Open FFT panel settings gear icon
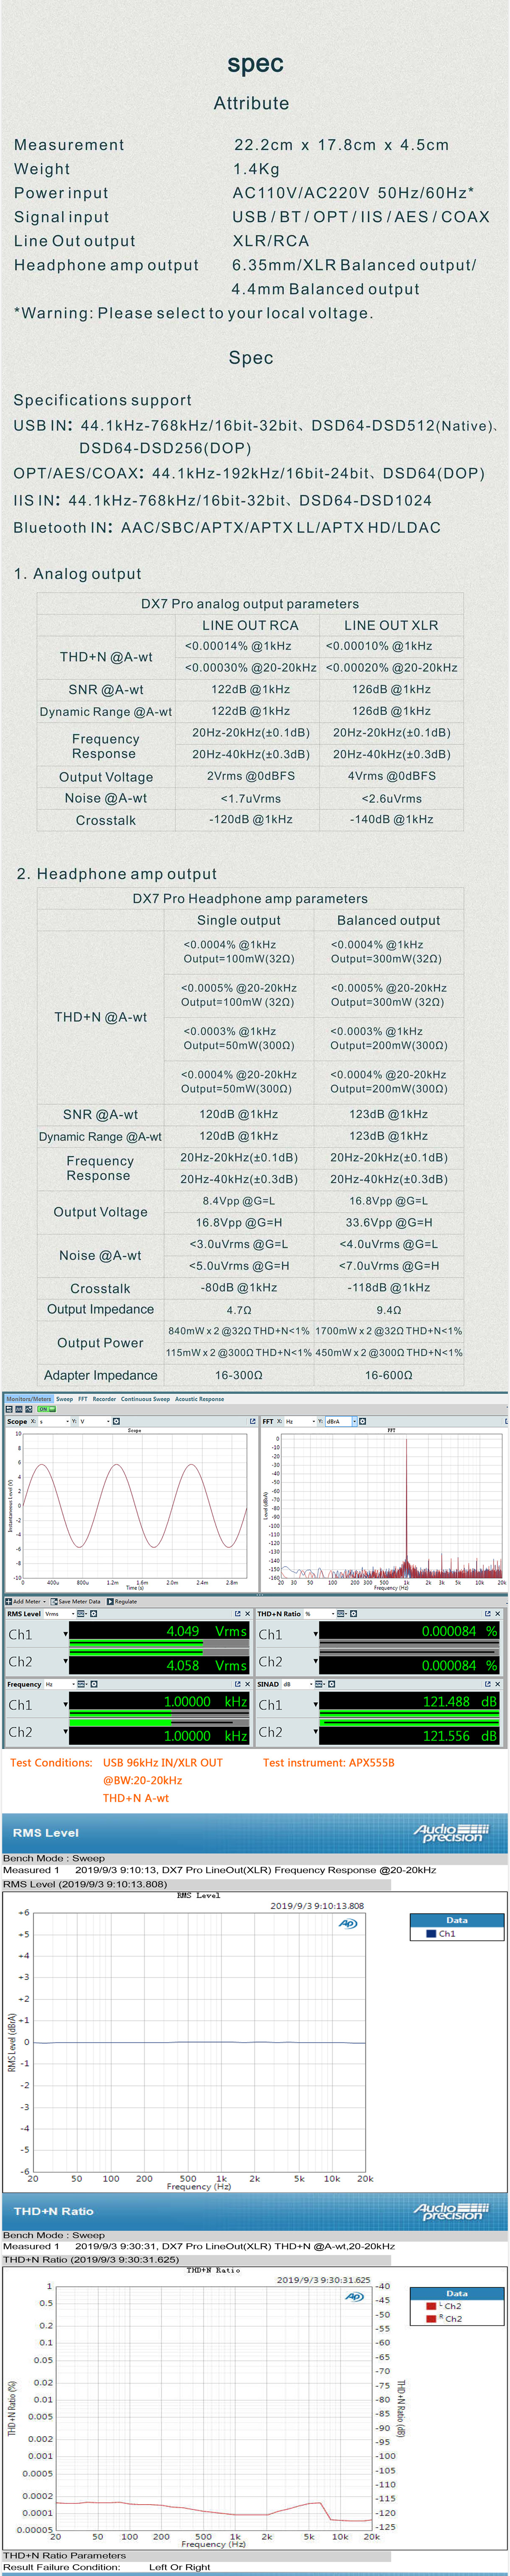This screenshot has height=2576, width=510. (x=362, y=1421)
